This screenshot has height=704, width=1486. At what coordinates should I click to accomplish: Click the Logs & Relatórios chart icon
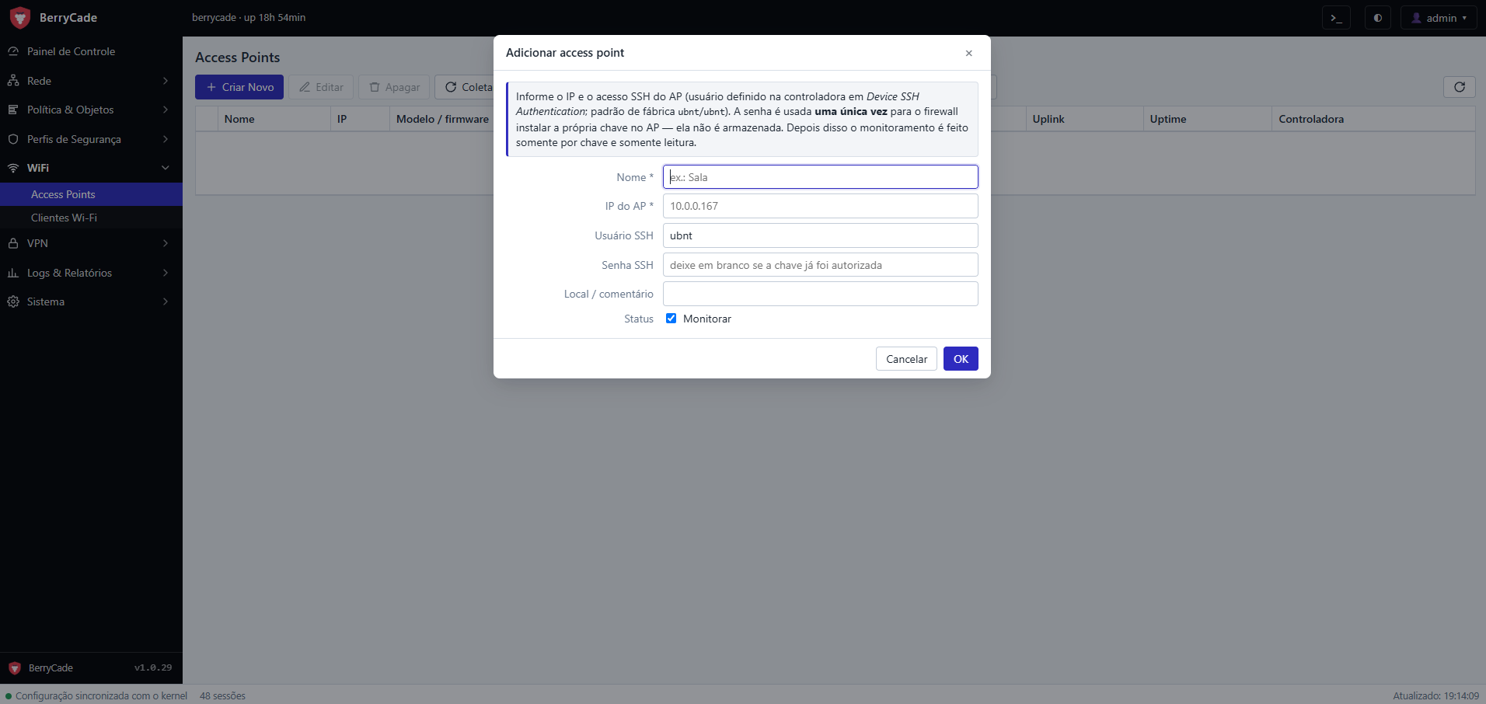click(x=13, y=273)
